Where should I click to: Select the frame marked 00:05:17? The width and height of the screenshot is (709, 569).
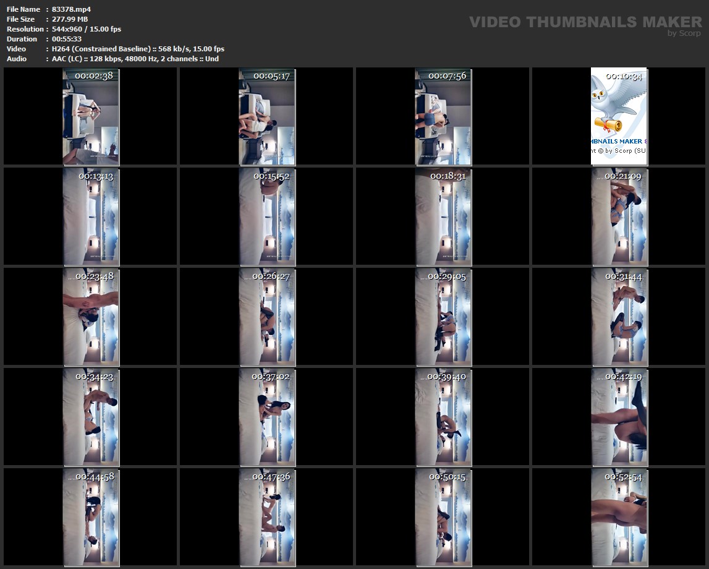pyautogui.click(x=267, y=116)
